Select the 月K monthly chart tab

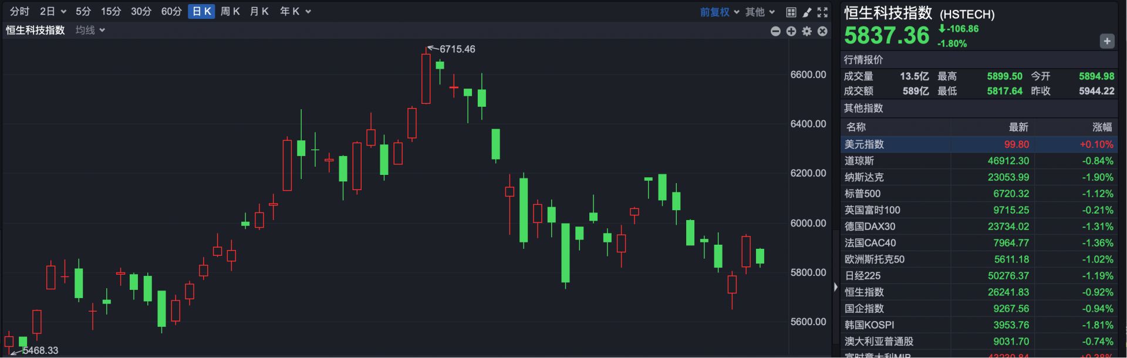tap(259, 12)
